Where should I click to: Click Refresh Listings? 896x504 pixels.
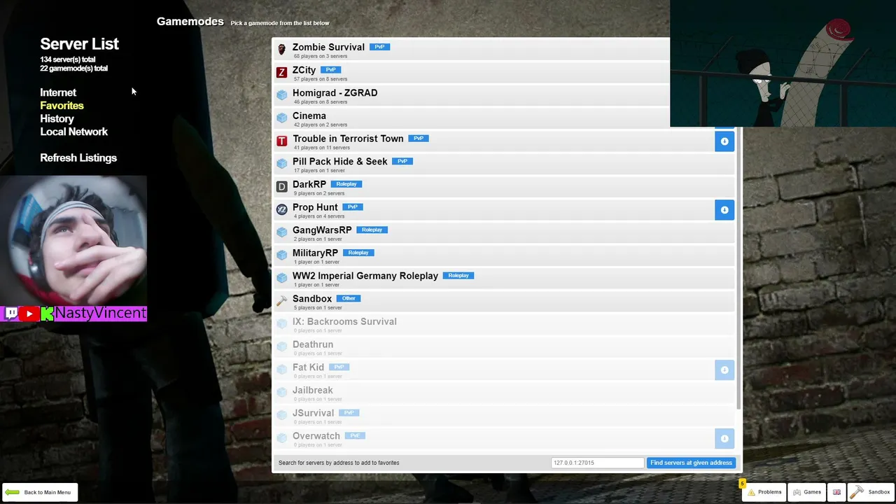point(78,158)
